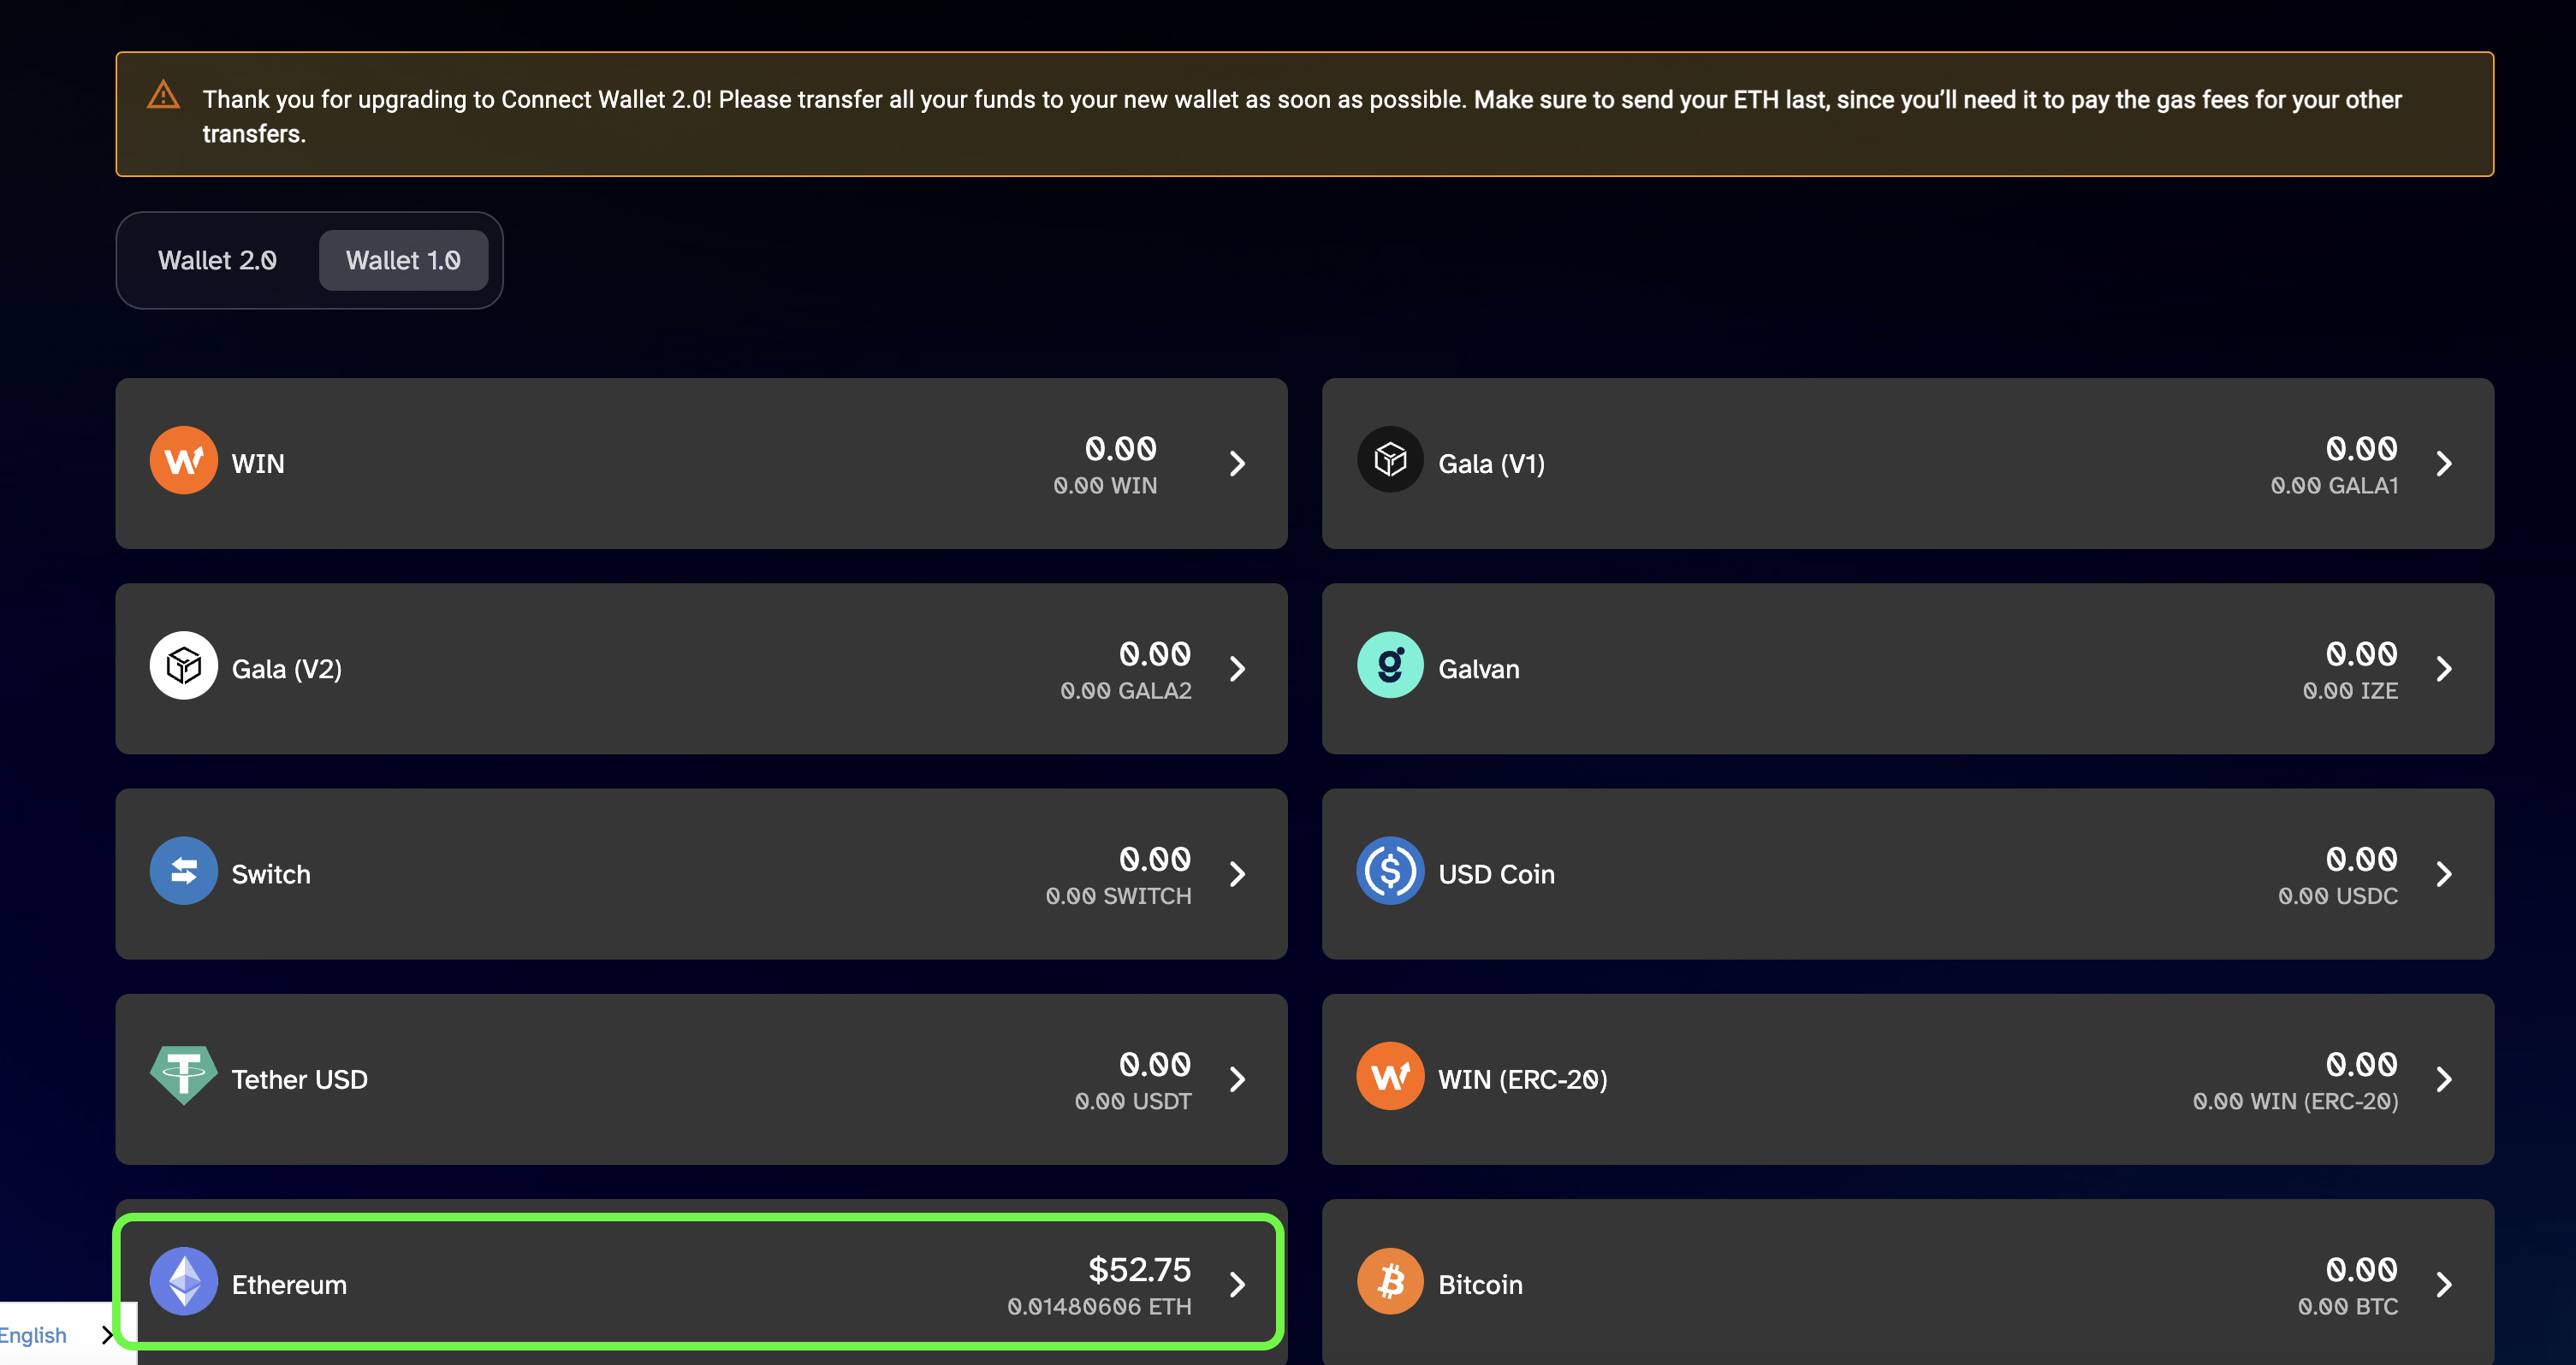Select the Wallet 1.0 tab

[x=403, y=261]
